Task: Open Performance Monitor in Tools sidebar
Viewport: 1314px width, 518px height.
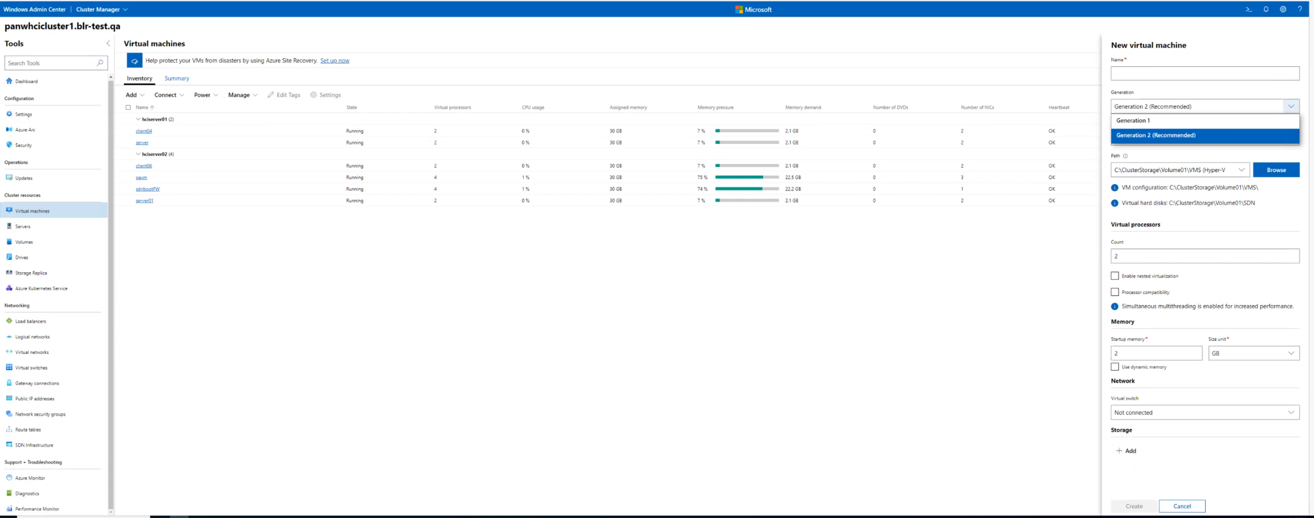Action: 37,509
